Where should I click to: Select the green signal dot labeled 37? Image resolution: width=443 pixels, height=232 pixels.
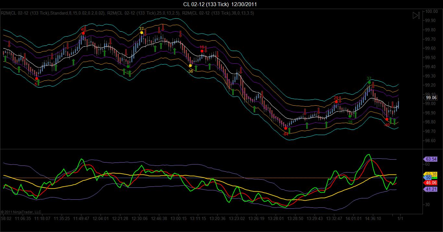pyautogui.click(x=369, y=82)
